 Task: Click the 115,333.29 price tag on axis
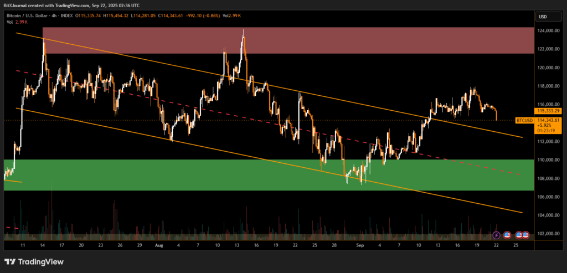pos(549,111)
